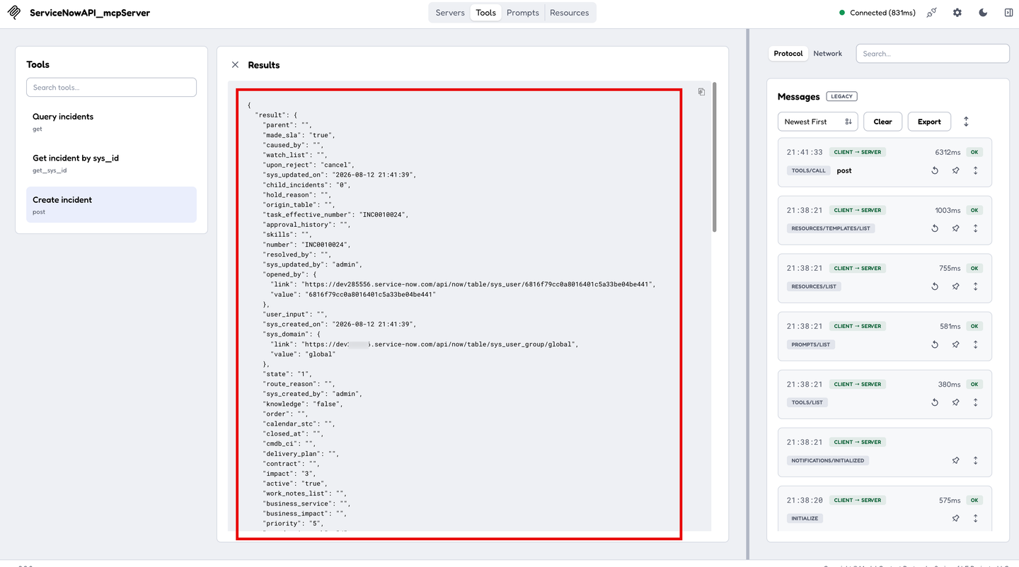
Task: Pin the 21:41:33 tools/call post message
Action: pyautogui.click(x=955, y=170)
